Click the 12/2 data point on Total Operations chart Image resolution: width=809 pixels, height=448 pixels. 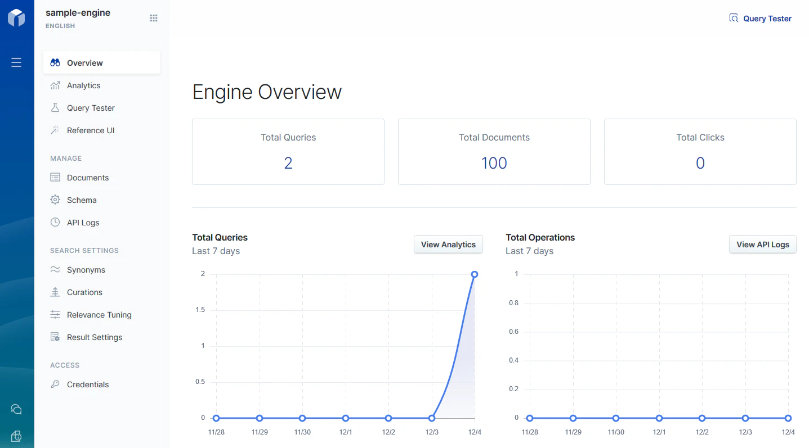click(x=702, y=418)
